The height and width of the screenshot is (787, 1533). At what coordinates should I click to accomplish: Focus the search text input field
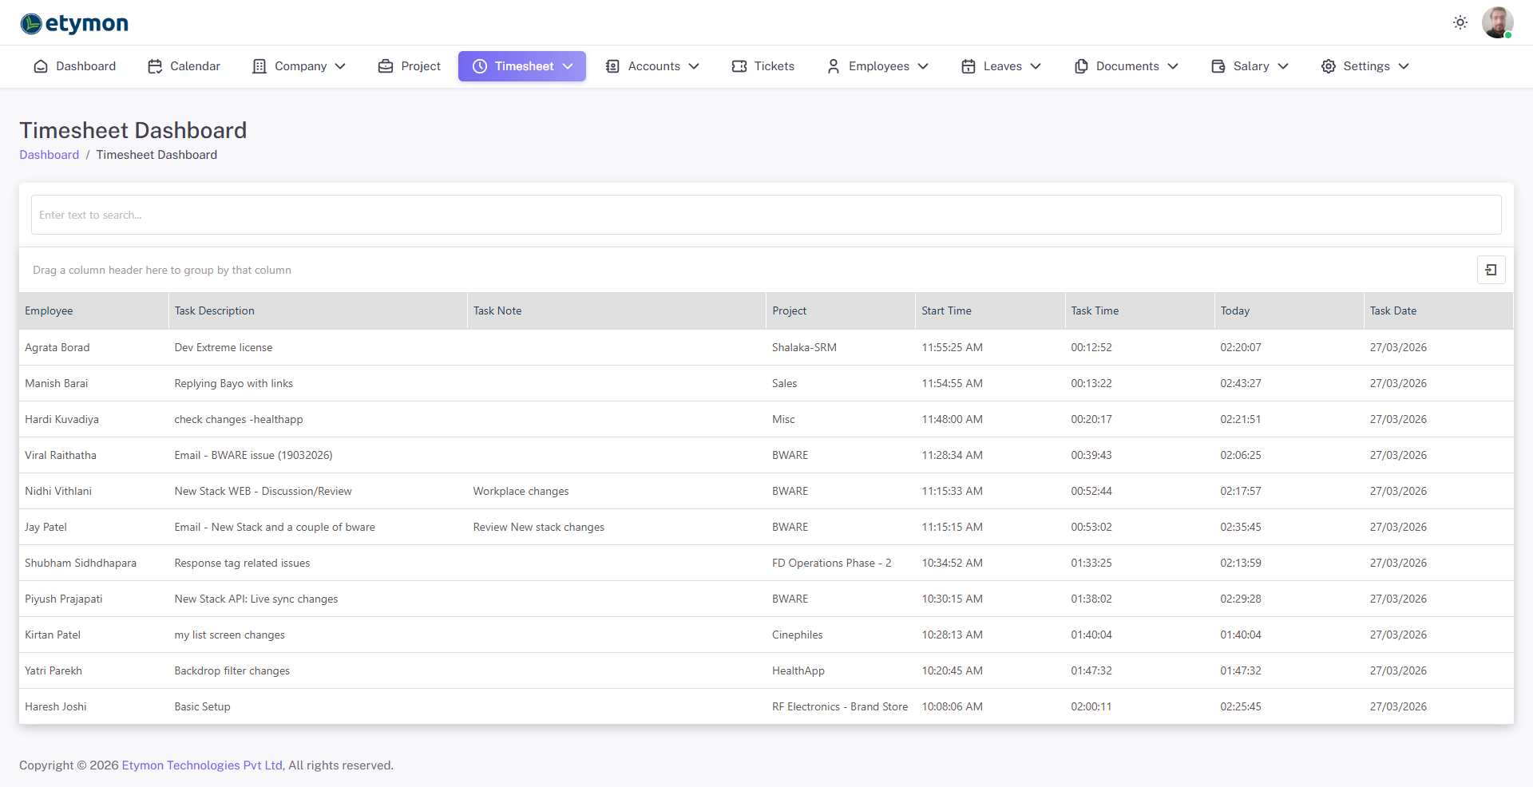point(766,215)
